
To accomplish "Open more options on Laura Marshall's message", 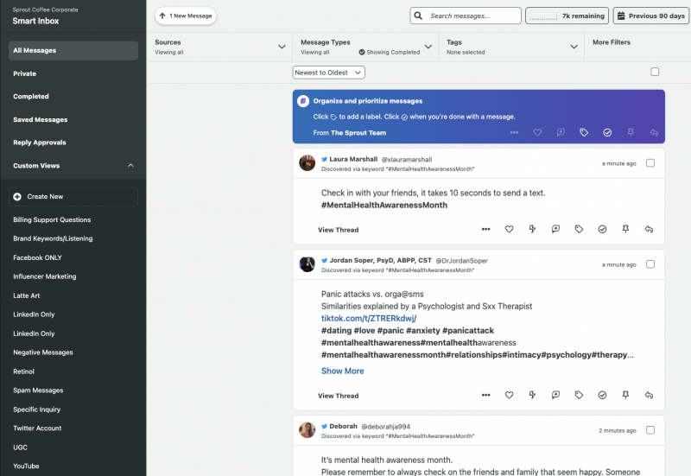I will tap(485, 229).
